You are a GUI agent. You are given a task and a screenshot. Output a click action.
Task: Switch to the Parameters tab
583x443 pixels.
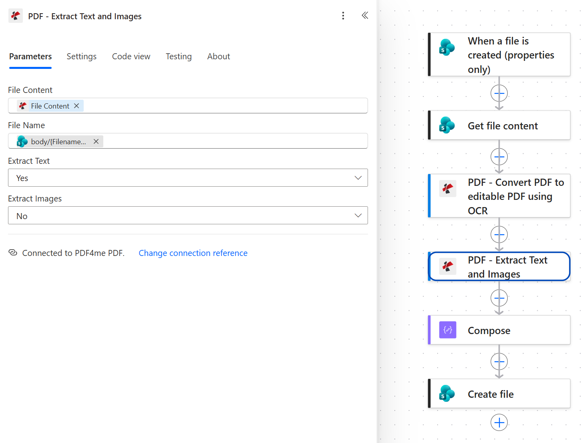(x=30, y=56)
